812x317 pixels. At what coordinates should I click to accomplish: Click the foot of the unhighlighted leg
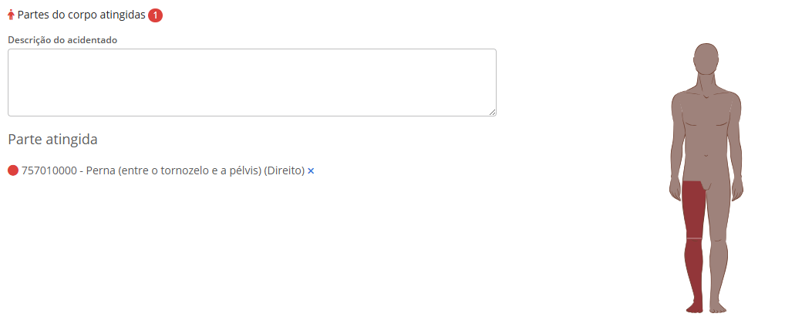tap(718, 307)
